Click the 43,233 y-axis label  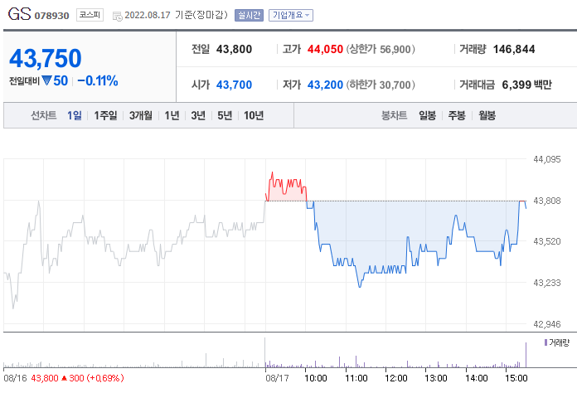tap(547, 283)
